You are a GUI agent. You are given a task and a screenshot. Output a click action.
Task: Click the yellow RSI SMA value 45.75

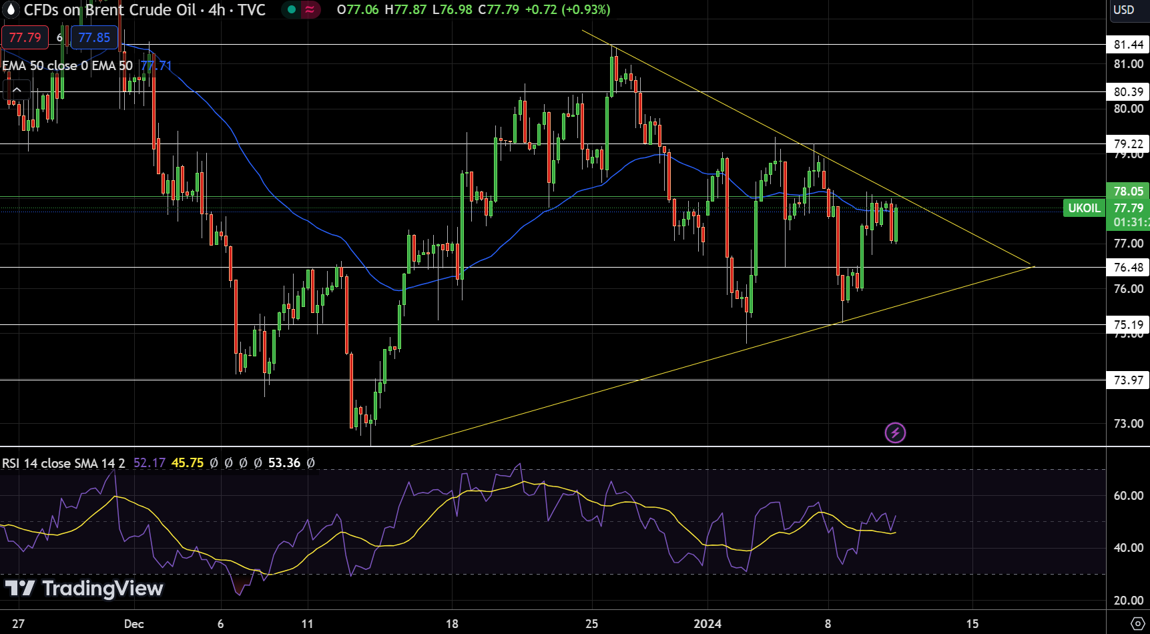(188, 462)
